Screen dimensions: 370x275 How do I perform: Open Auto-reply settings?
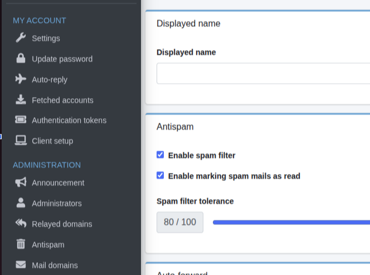50,80
